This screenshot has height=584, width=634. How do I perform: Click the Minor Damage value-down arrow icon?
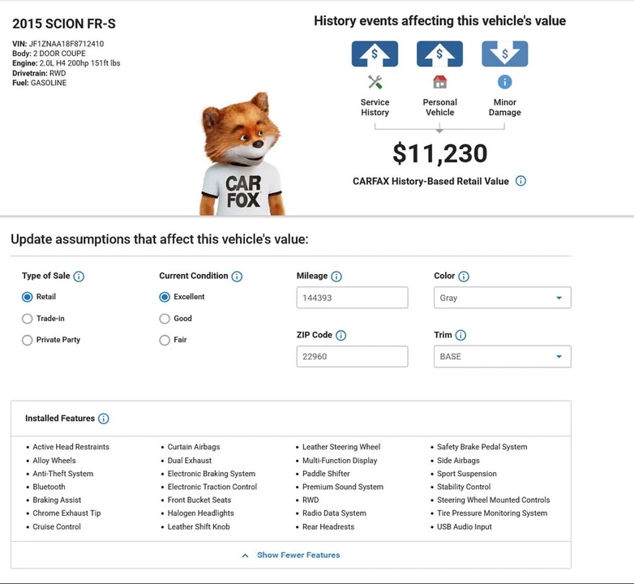[x=504, y=54]
